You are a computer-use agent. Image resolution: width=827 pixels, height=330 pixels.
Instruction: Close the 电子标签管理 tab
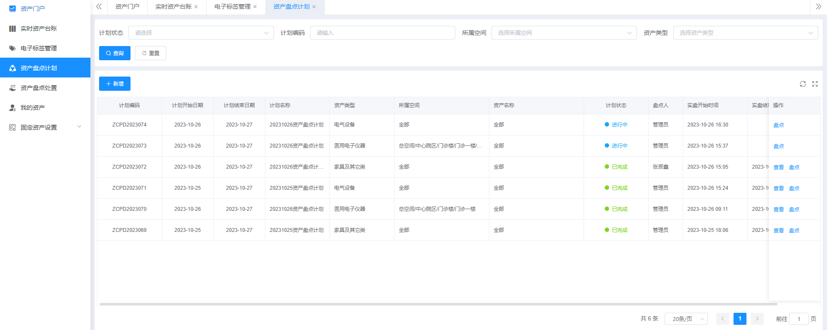click(x=255, y=7)
